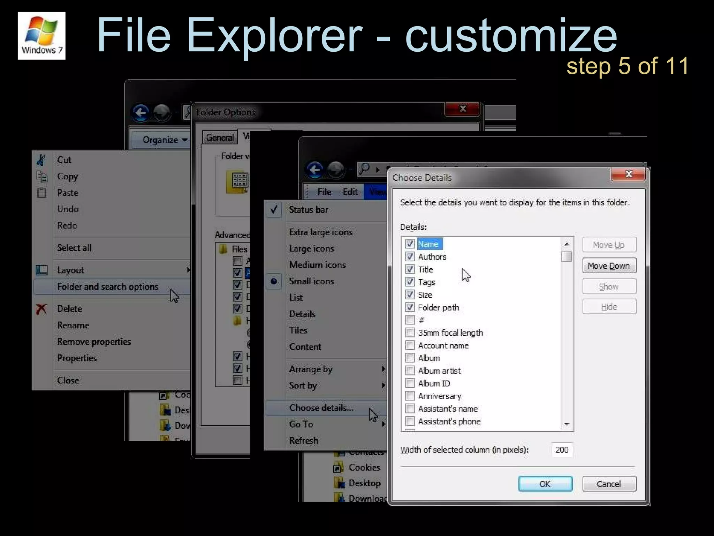Click the red X Delete icon

click(x=41, y=309)
